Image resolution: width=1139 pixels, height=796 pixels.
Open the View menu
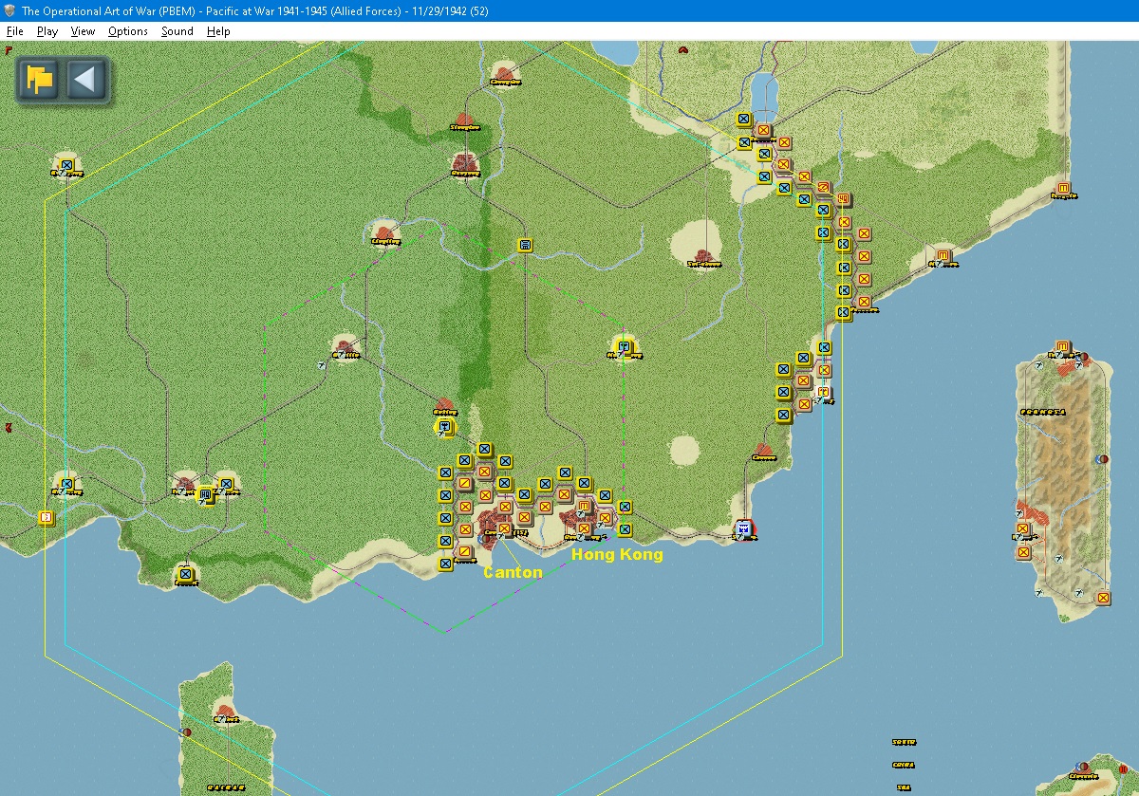click(x=83, y=31)
